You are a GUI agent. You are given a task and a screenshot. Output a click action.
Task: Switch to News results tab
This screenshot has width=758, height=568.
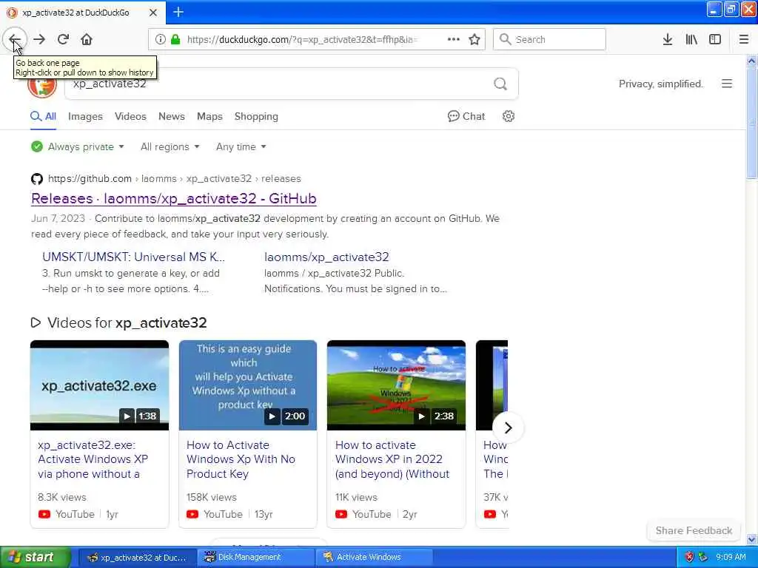pos(172,116)
